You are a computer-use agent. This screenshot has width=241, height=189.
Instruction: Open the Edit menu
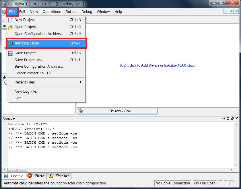22,12
